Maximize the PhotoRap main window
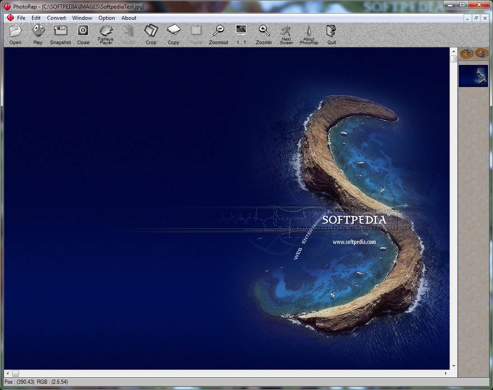This screenshot has height=390, width=493. tap(462, 5)
